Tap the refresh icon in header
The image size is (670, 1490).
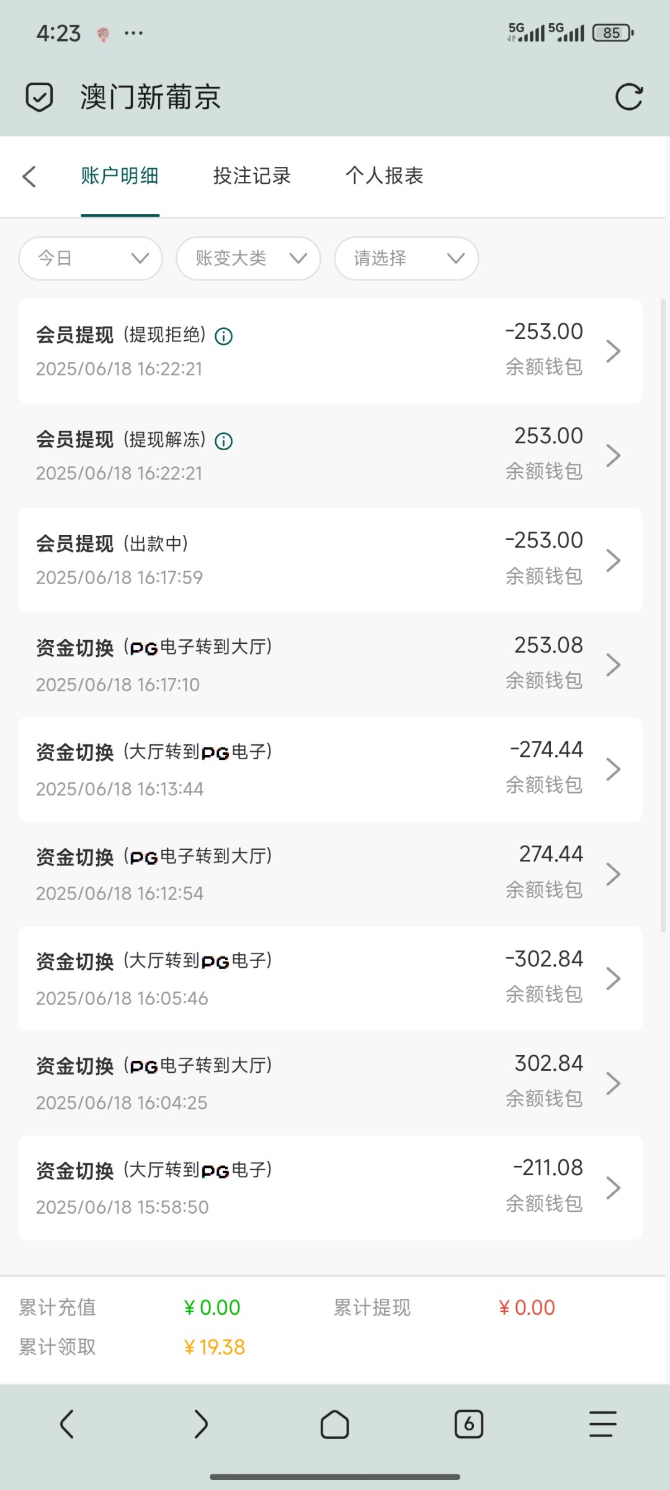(x=628, y=97)
